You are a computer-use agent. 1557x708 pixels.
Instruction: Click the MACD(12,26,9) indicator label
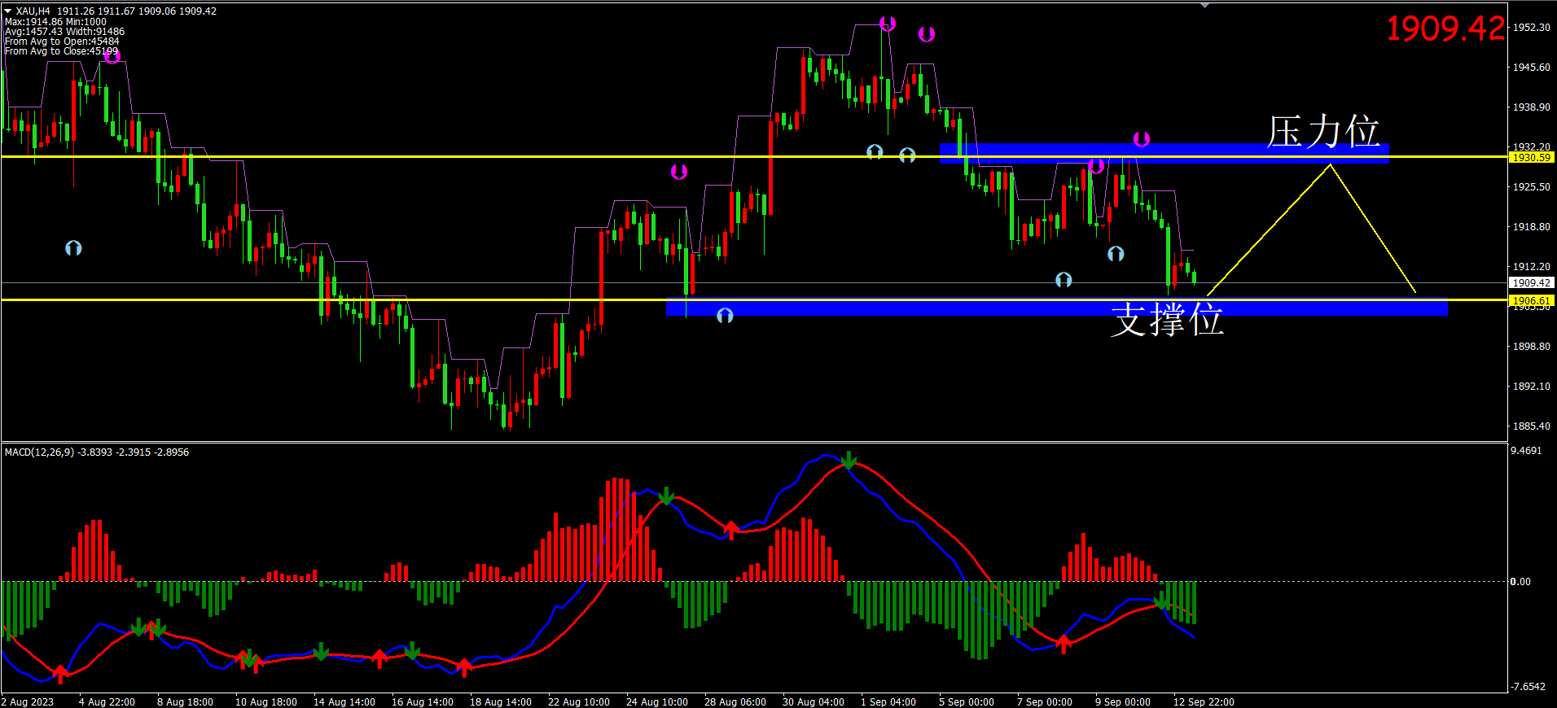39,452
